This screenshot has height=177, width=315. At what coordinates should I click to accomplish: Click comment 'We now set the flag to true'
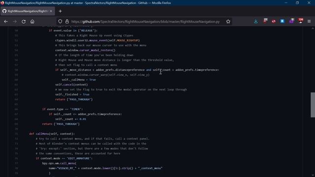(x=121, y=89)
